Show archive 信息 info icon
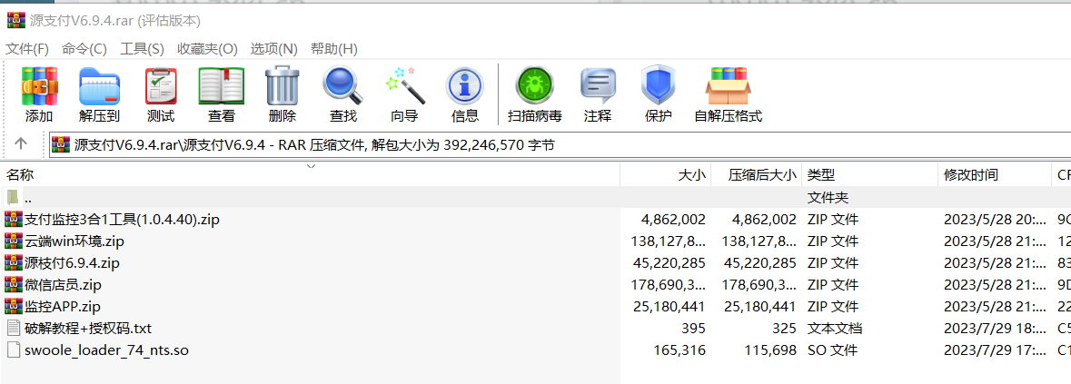1071x384 pixels. point(464,86)
